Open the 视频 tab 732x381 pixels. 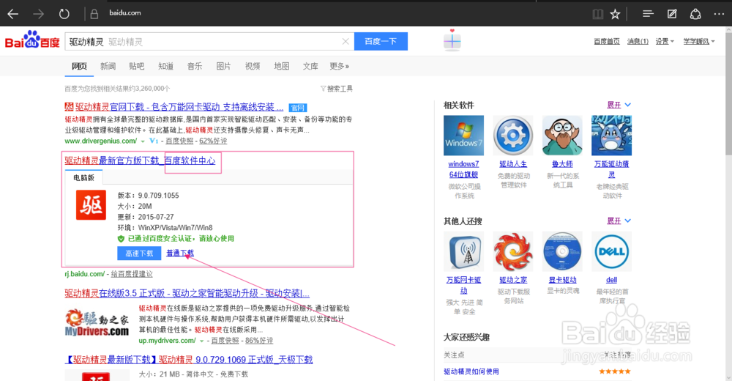(x=253, y=67)
